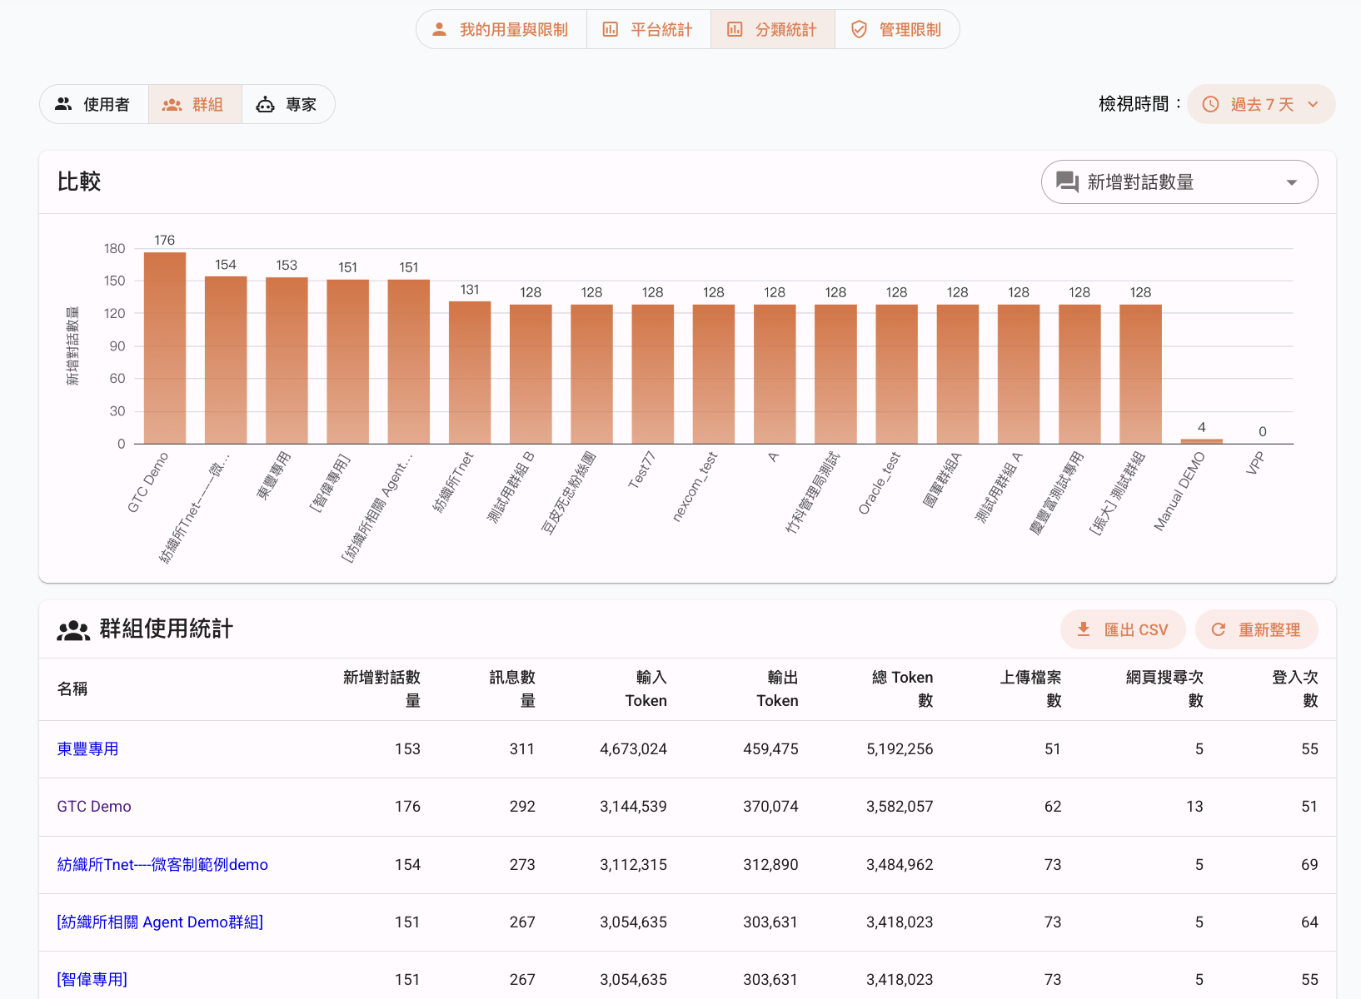The image size is (1361, 999).
Task: Click the VPP axis label in the chart
Action: click(1255, 463)
